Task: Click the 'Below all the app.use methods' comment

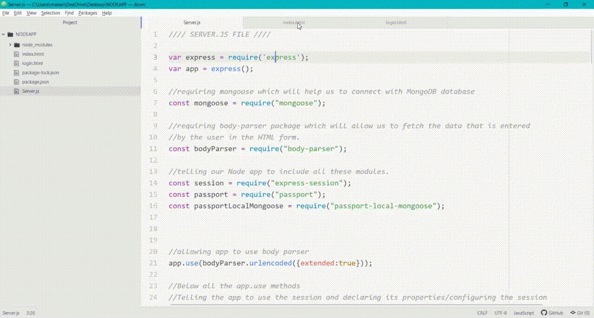Action: (x=234, y=286)
